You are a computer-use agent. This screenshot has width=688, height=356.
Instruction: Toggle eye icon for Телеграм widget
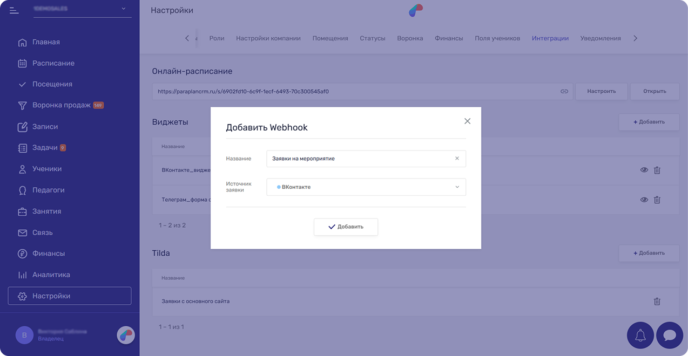click(x=644, y=200)
